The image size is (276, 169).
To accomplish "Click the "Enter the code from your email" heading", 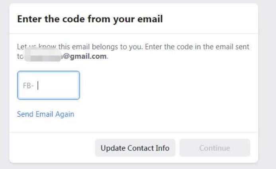I will [90, 19].
